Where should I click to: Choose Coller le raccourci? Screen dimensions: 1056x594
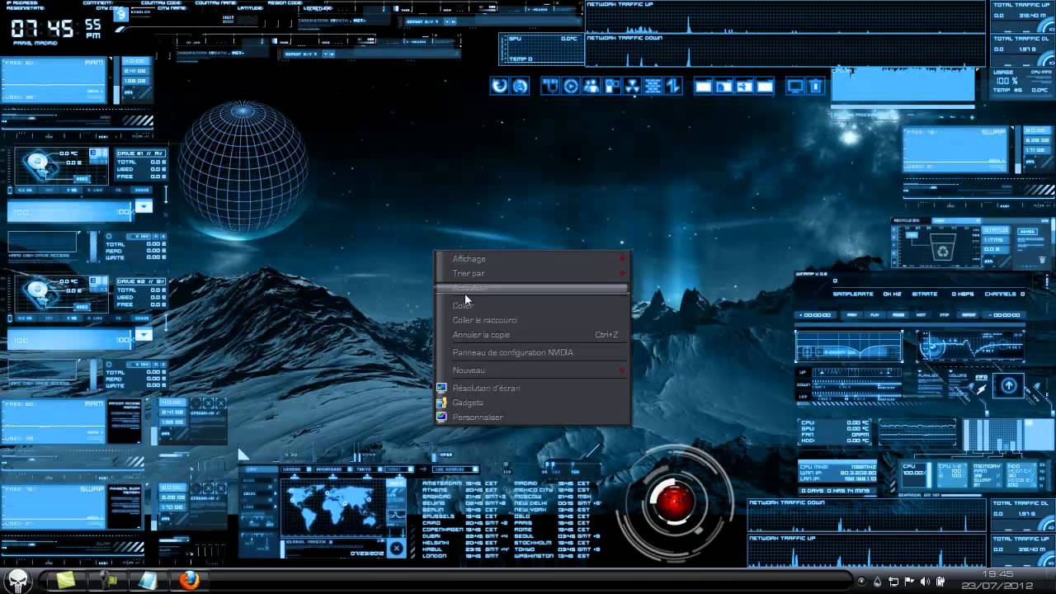coord(533,320)
